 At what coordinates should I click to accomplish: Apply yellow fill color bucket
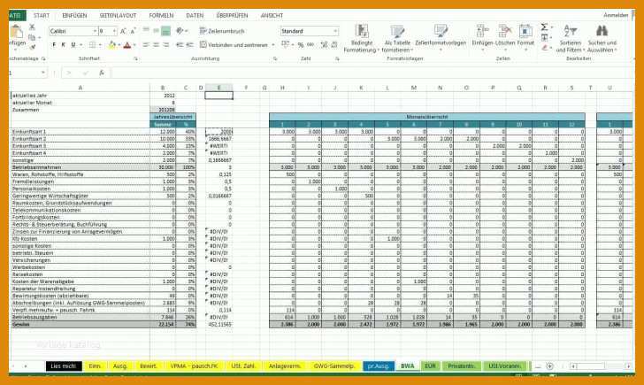(x=111, y=45)
